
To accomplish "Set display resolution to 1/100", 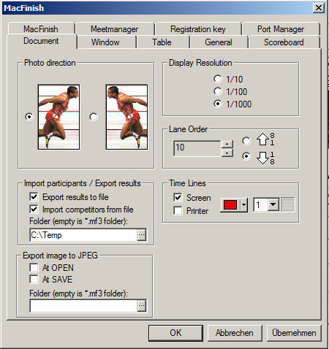I will [218, 91].
